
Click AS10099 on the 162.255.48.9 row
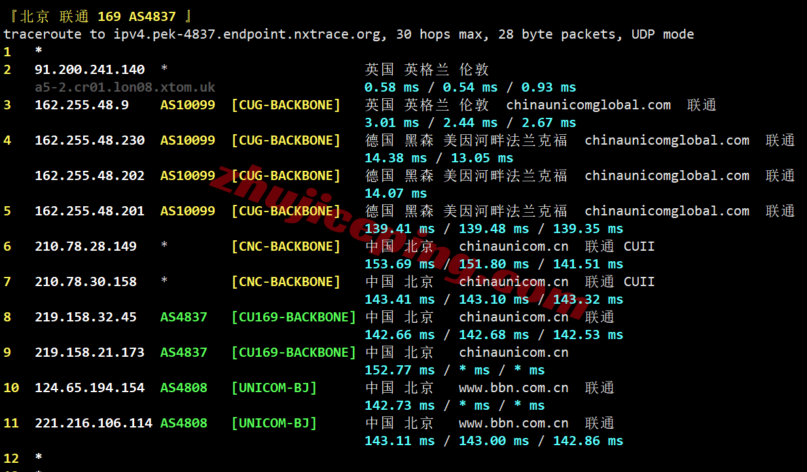pos(188,105)
